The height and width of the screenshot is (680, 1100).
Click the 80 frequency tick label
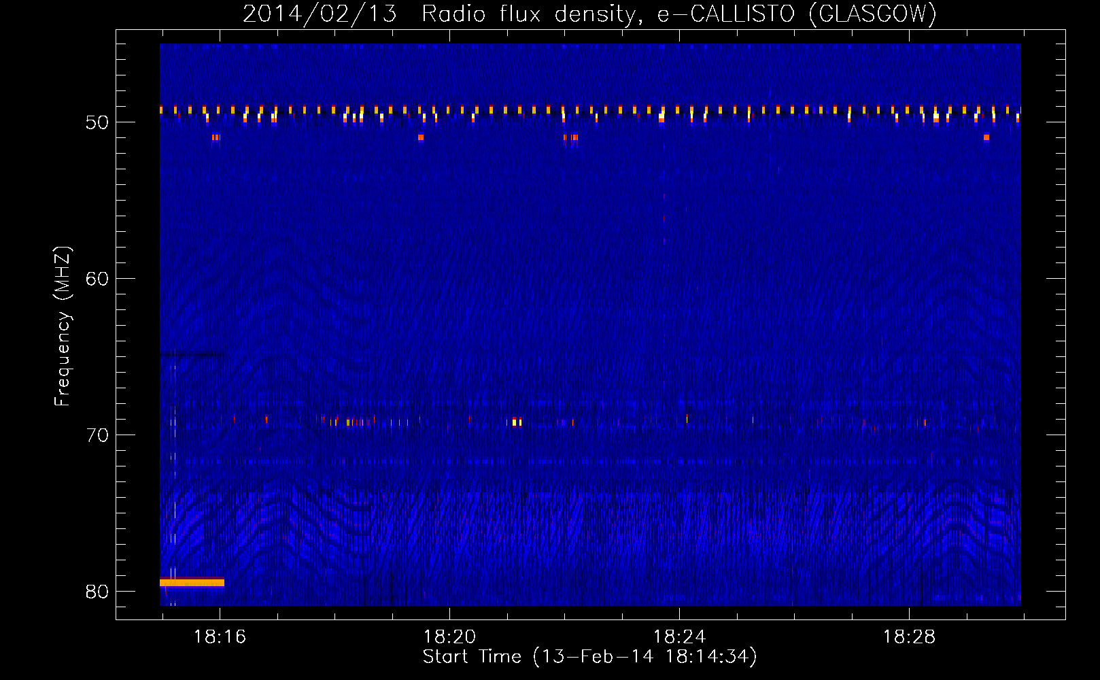tap(97, 592)
